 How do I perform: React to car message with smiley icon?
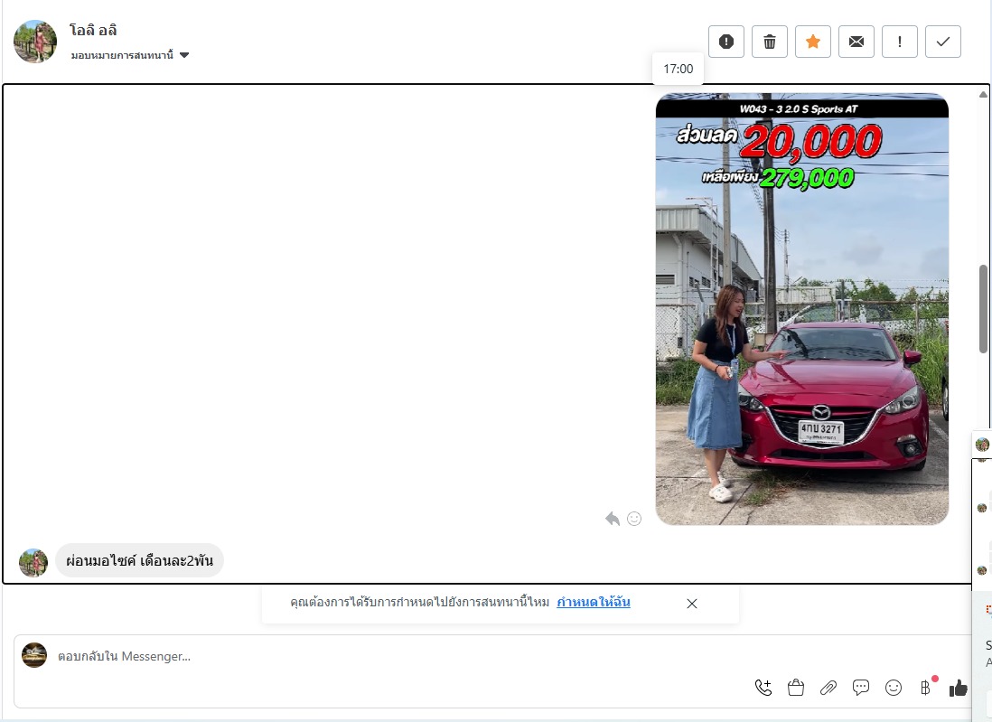click(x=634, y=519)
